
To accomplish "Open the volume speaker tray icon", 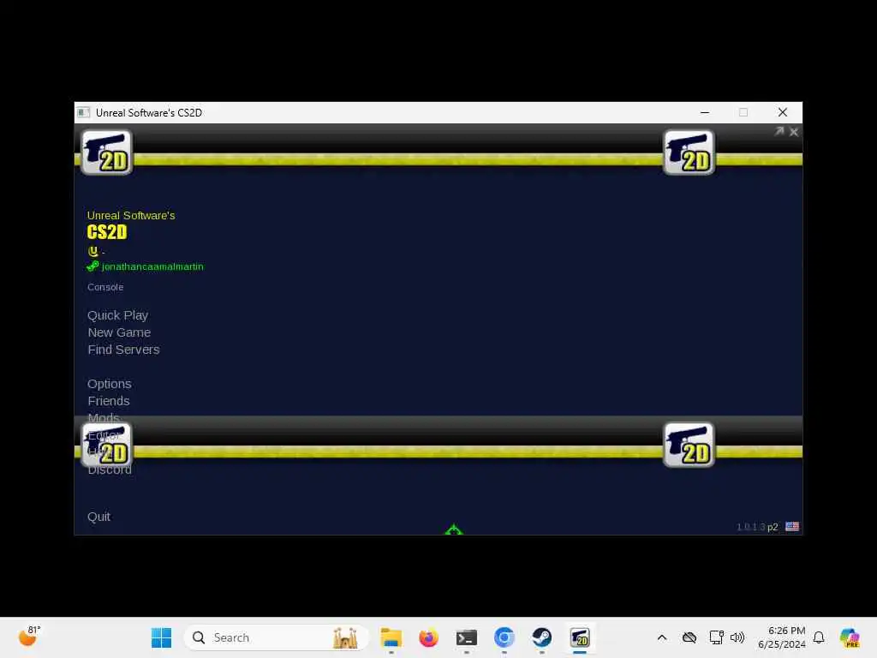I will click(737, 637).
